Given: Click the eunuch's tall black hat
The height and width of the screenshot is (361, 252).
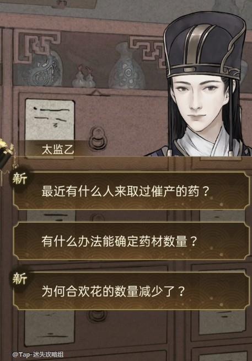Looking at the screenshot, I should click(x=203, y=45).
